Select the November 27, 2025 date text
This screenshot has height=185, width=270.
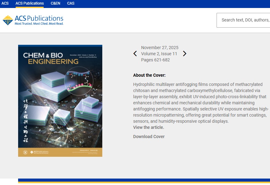(160, 48)
